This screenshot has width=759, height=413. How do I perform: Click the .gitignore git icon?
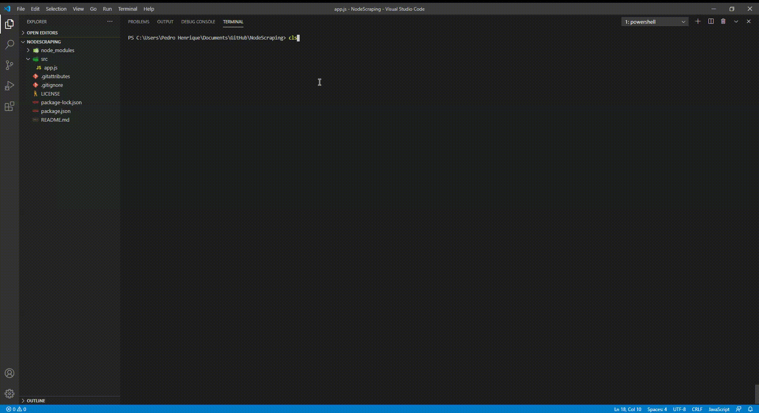[x=36, y=85]
